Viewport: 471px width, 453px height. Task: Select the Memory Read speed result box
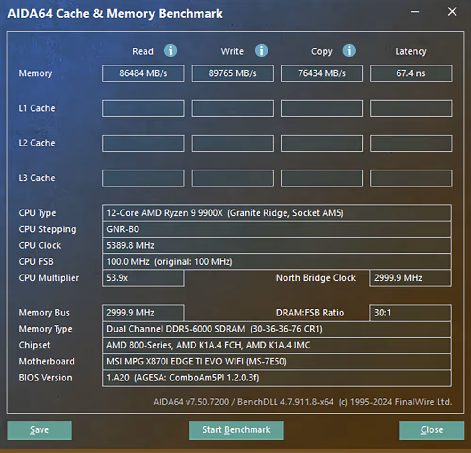143,73
